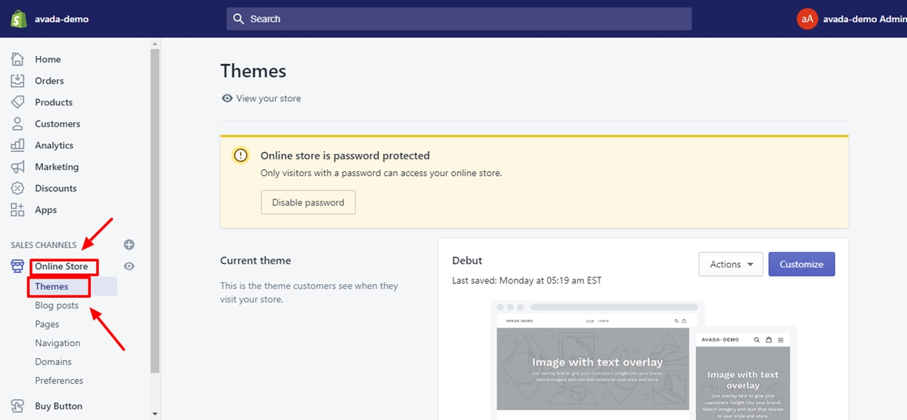Add a sales channel plus icon

pos(129,245)
